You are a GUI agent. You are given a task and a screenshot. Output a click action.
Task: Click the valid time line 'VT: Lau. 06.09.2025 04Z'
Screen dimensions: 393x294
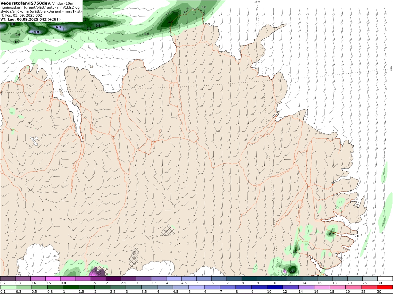24,19
